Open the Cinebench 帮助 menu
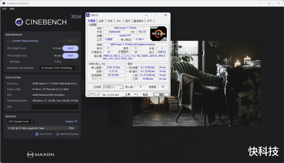 click(12, 9)
